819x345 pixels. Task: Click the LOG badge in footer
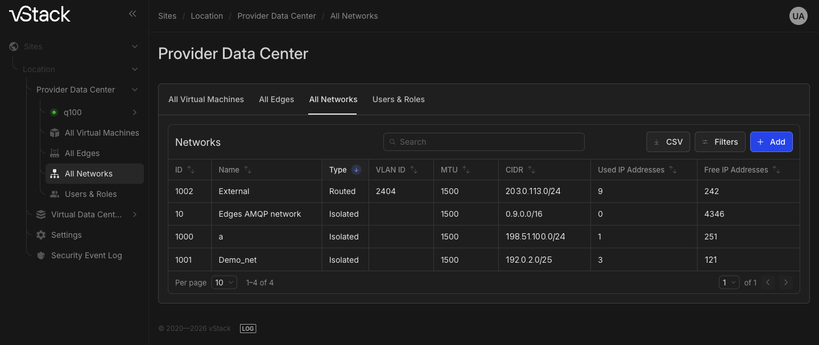click(248, 329)
